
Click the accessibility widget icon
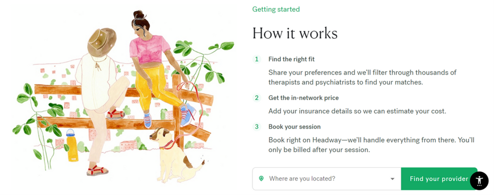(x=479, y=181)
